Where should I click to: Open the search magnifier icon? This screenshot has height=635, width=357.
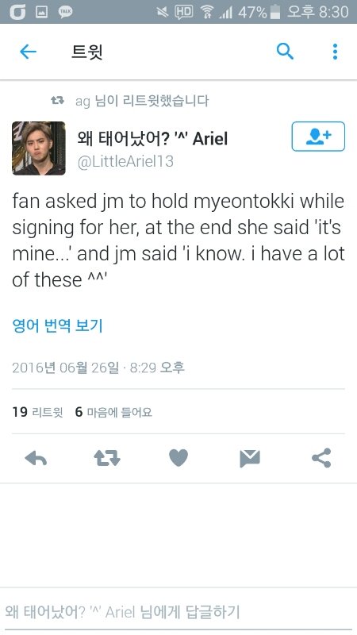click(285, 52)
